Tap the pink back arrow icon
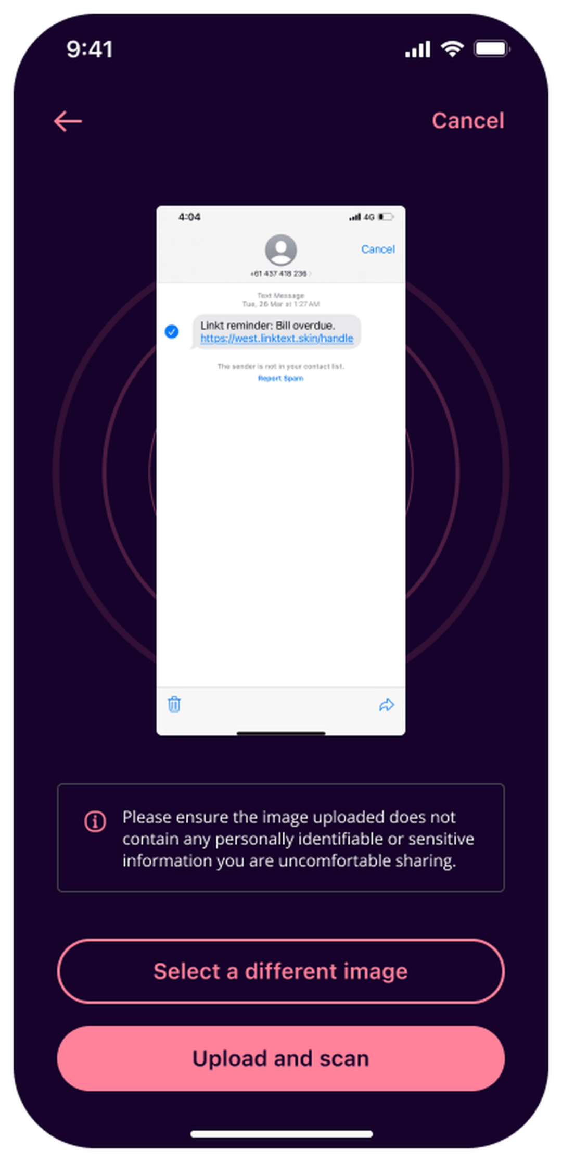This screenshot has height=1162, width=562. (68, 121)
